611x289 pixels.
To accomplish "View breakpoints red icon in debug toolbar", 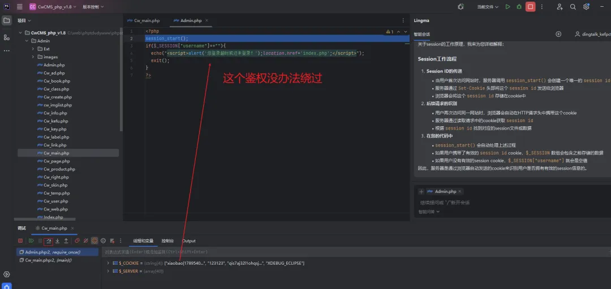I will pyautogui.click(x=77, y=241).
